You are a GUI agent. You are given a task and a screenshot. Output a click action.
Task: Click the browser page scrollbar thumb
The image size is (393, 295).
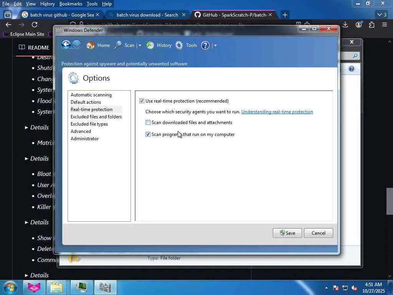pyautogui.click(x=390, y=201)
